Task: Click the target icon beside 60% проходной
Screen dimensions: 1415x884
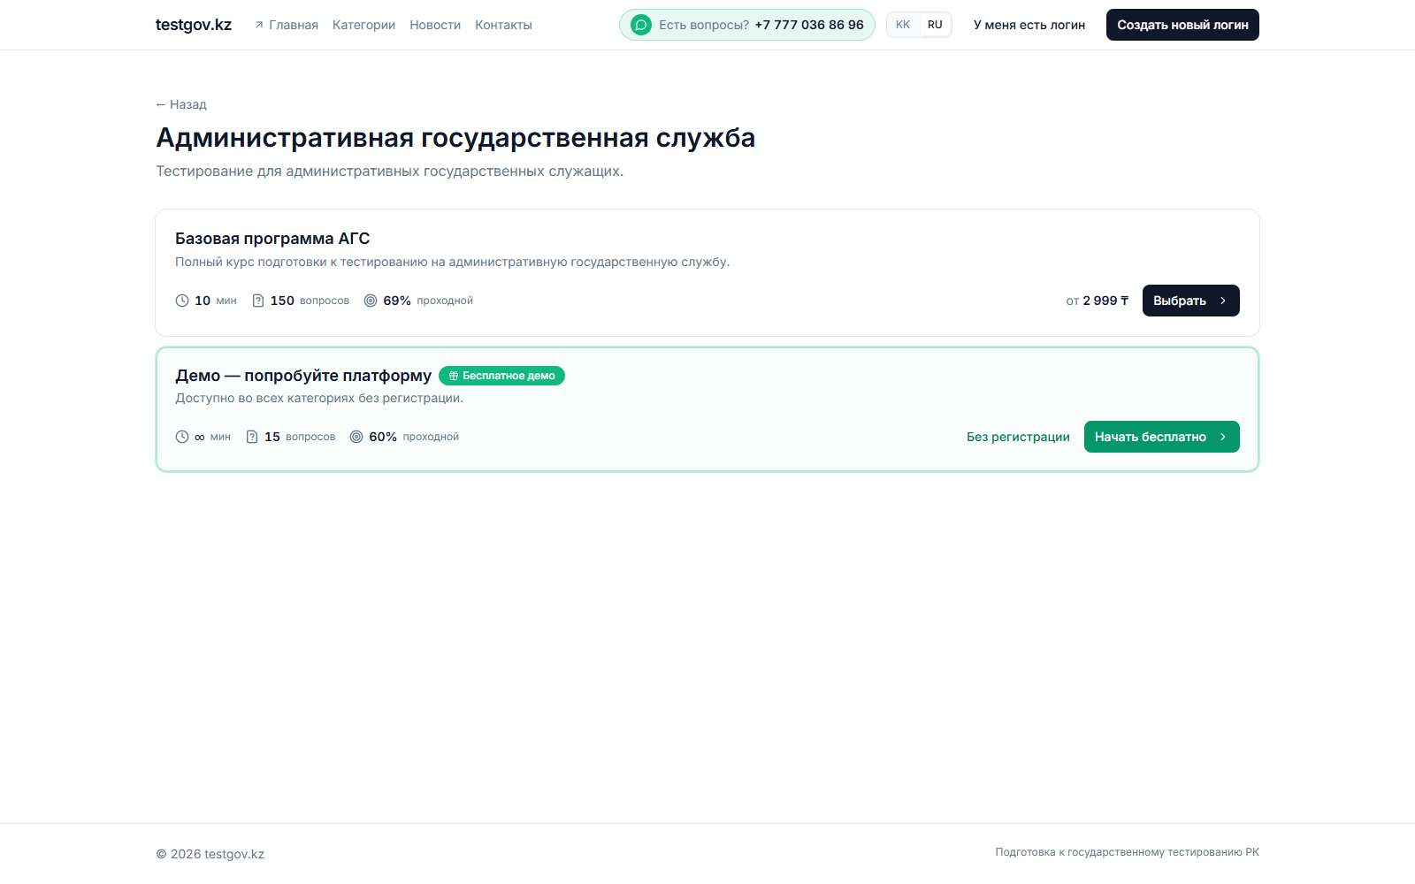Action: [x=356, y=437]
